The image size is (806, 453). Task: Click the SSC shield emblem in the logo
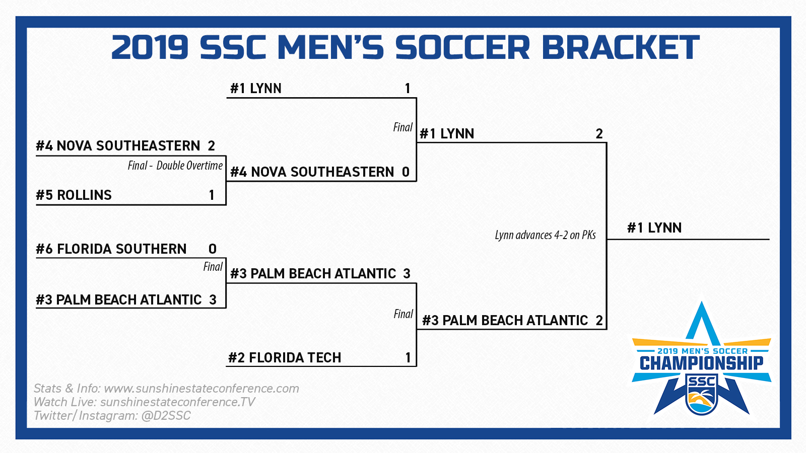[701, 395]
